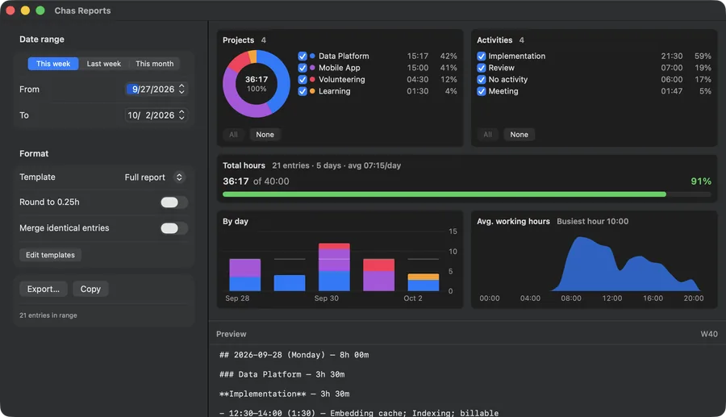The height and width of the screenshot is (417, 726).
Task: Click 'Busiest hour 10:00' label
Action: 592,221
